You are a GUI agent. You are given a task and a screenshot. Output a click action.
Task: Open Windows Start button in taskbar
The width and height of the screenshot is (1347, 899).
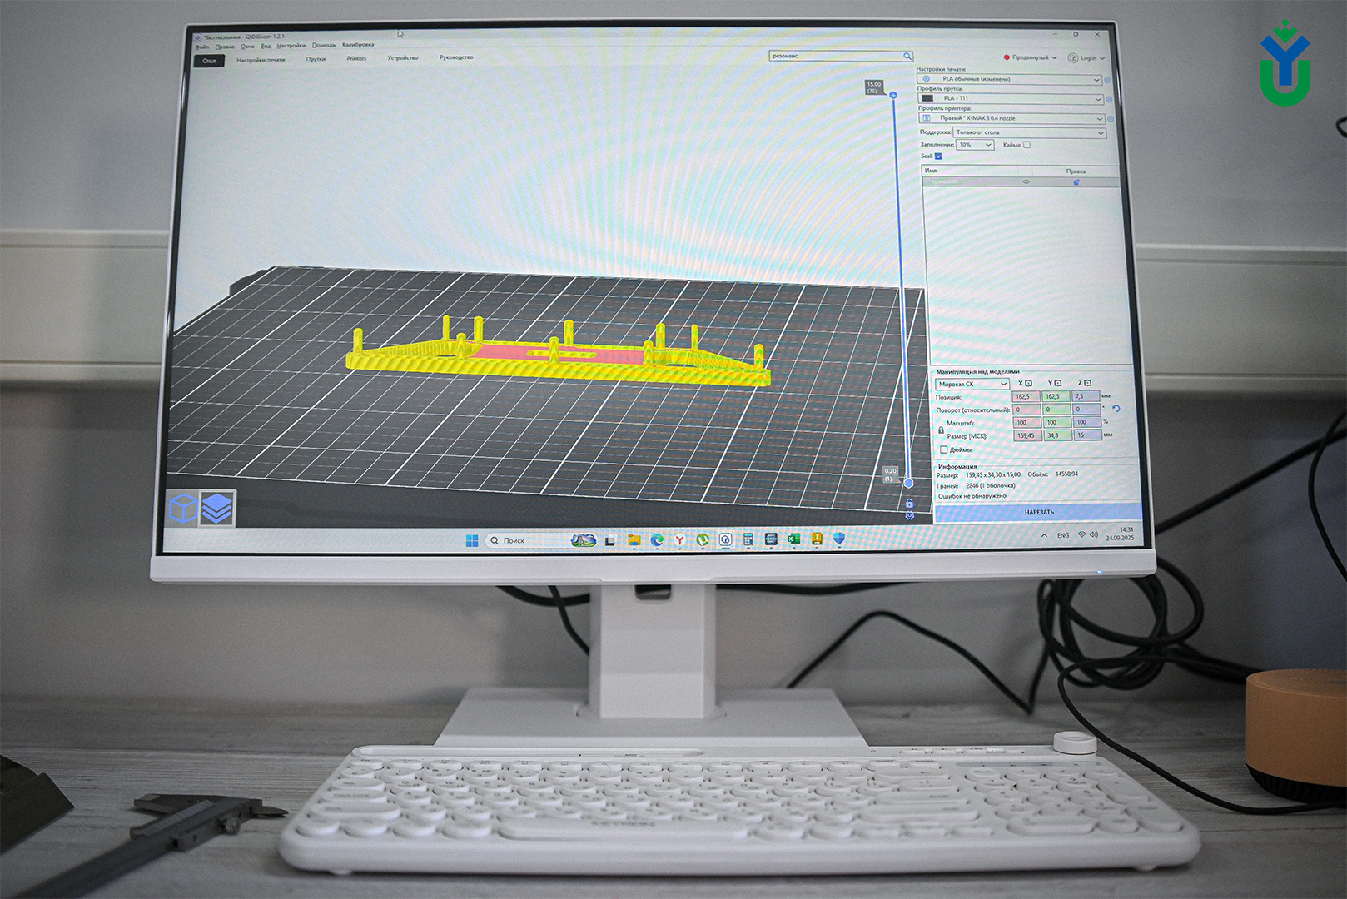point(472,540)
